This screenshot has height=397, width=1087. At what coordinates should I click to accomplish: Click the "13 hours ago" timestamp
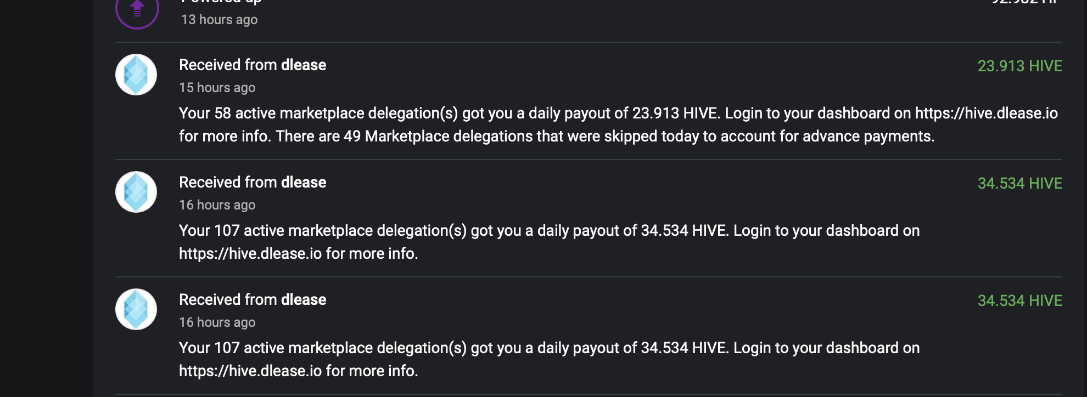219,20
